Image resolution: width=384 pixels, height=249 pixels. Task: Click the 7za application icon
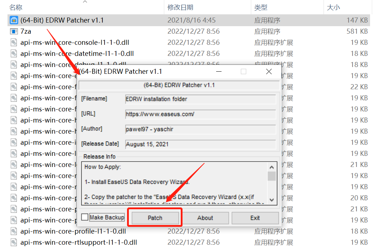coord(14,32)
